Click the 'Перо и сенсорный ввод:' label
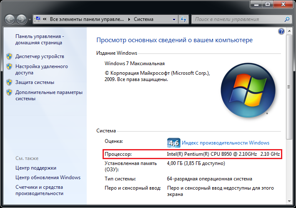This screenshot has height=208, width=296. (x=133, y=188)
